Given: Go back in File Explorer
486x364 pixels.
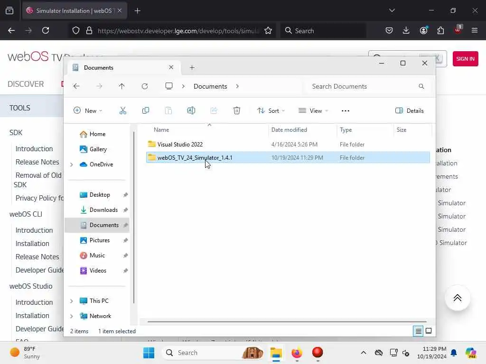Looking at the screenshot, I should [x=76, y=86].
